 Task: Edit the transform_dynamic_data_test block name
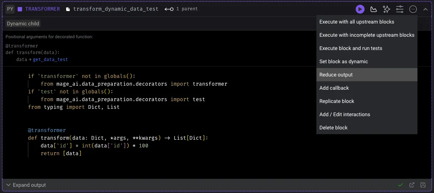(116, 9)
